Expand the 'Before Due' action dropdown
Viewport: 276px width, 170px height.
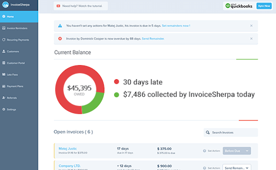pyautogui.click(x=237, y=151)
